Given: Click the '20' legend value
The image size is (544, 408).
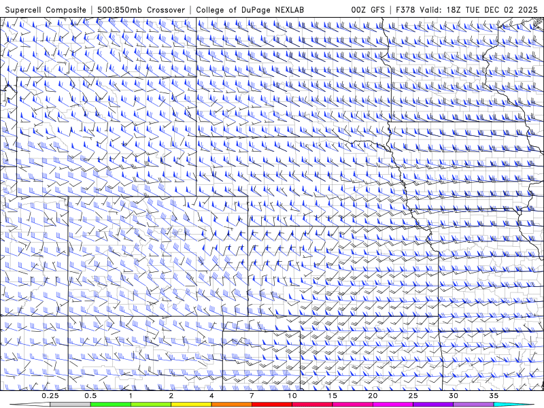Looking at the screenshot, I should coord(373,396).
